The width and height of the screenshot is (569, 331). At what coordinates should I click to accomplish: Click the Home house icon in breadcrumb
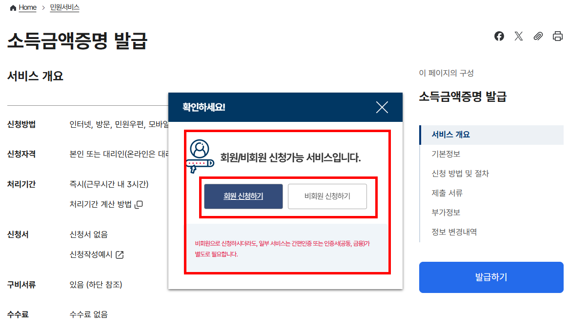tap(13, 8)
